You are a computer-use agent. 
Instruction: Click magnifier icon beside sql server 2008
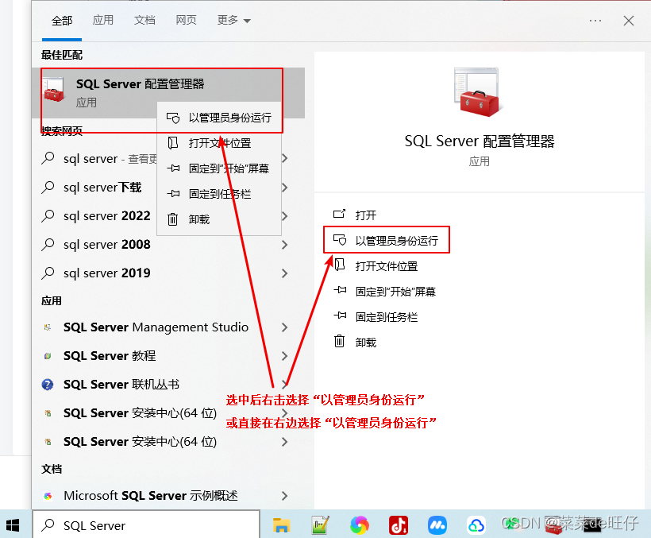[48, 245]
